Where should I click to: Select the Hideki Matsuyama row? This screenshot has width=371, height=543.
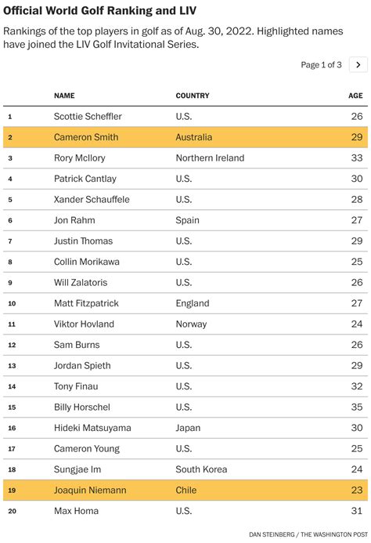185,428
